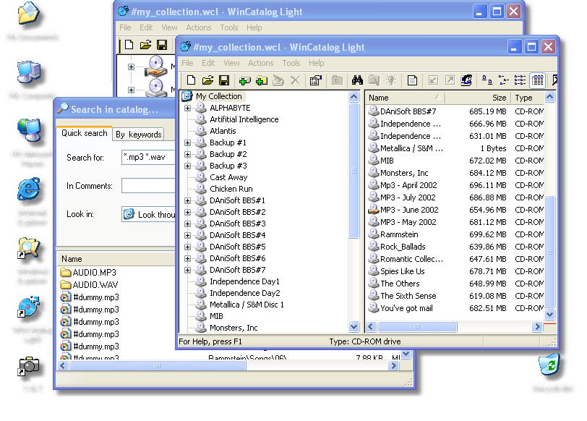Open the Look in dropdown in search dialog
587x421 pixels.
tap(148, 214)
